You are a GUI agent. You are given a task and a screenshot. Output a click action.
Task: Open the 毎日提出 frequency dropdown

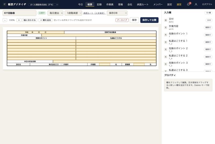[x=55, y=13]
